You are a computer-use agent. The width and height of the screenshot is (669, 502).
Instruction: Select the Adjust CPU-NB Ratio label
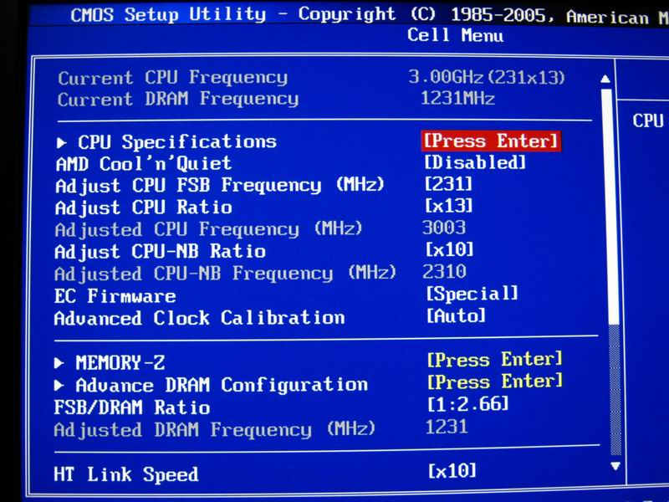click(x=161, y=252)
